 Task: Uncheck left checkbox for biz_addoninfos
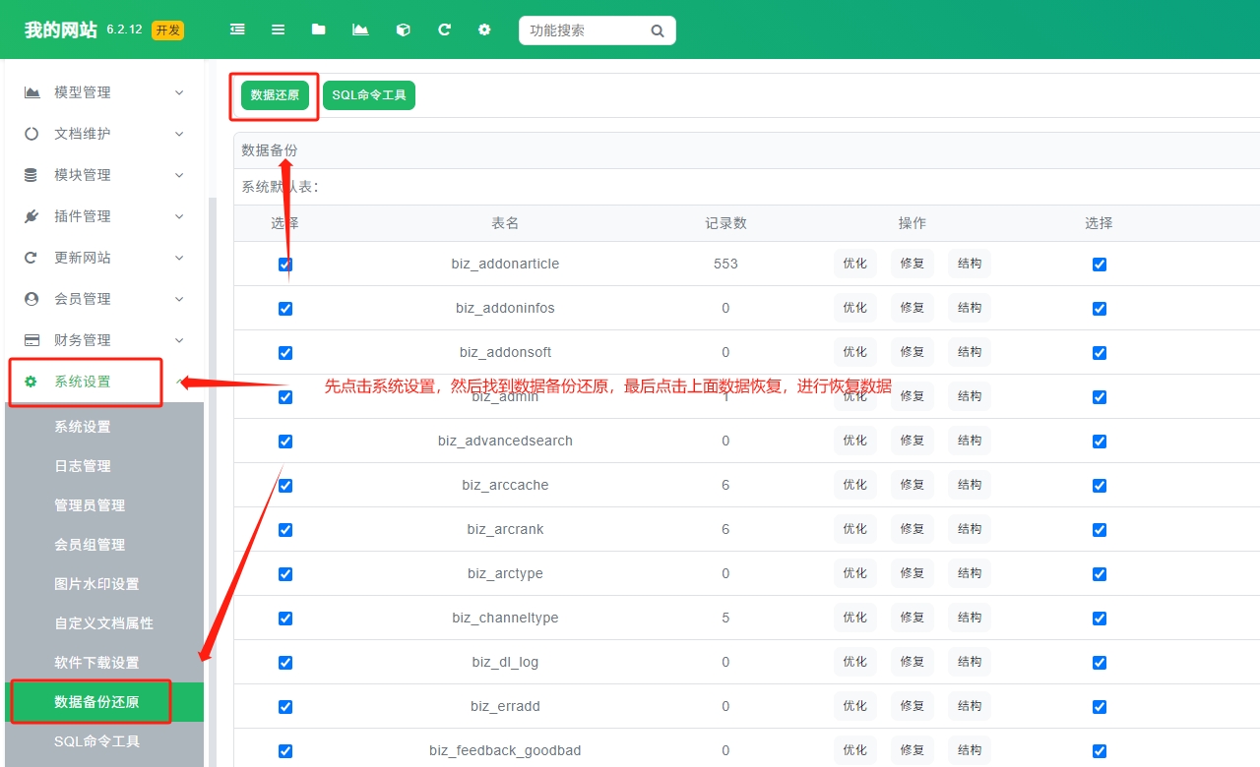click(285, 309)
